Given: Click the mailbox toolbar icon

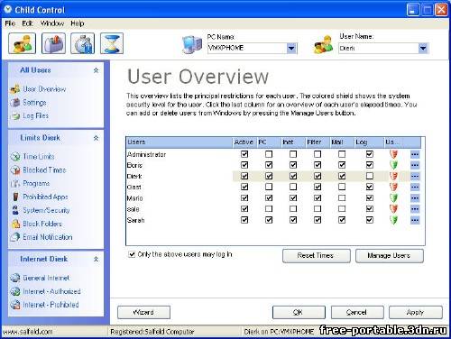Looking at the screenshot, I should click(53, 43).
